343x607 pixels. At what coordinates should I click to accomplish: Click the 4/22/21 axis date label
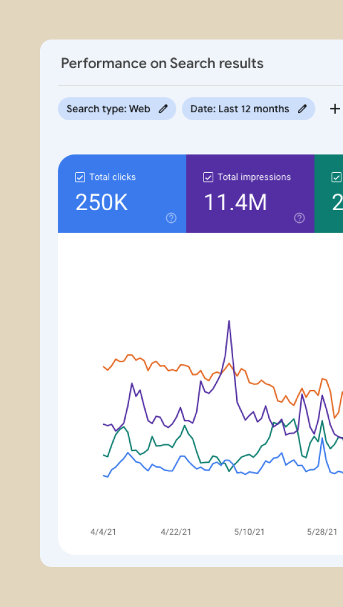(x=176, y=532)
